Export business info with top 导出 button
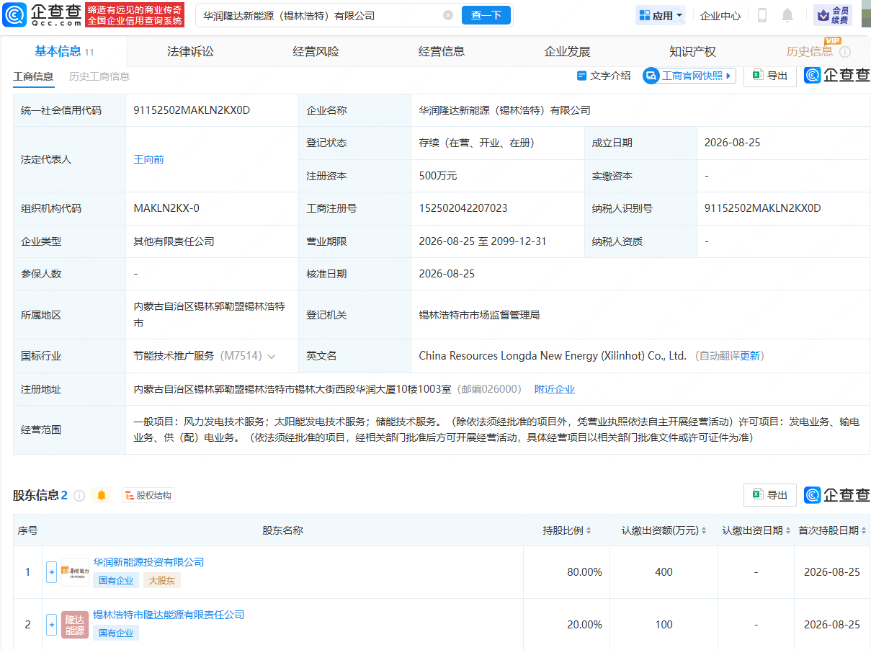 (769, 76)
